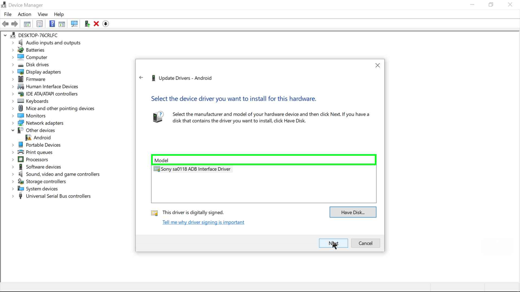Click the Have Disk... button
The height and width of the screenshot is (292, 520).
[x=353, y=212]
